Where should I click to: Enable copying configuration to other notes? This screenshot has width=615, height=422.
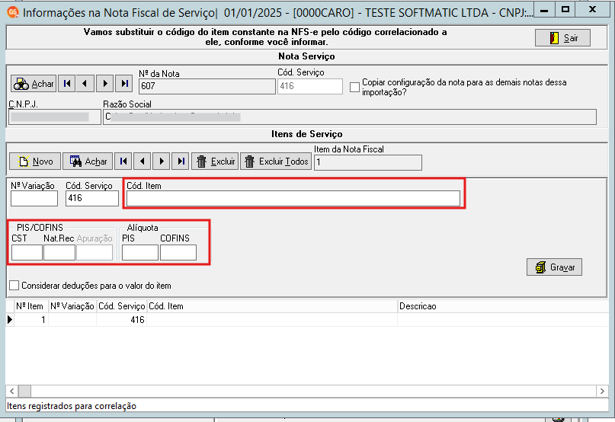coord(354,87)
